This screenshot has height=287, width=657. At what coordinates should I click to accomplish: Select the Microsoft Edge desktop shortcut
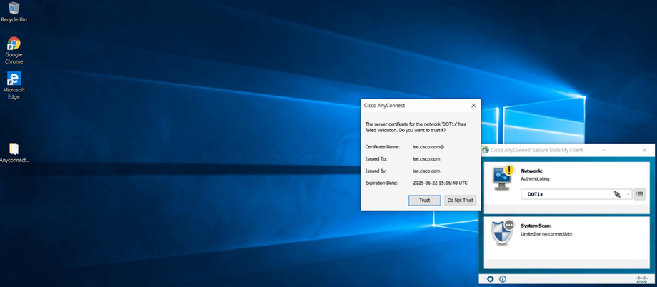pos(14,86)
